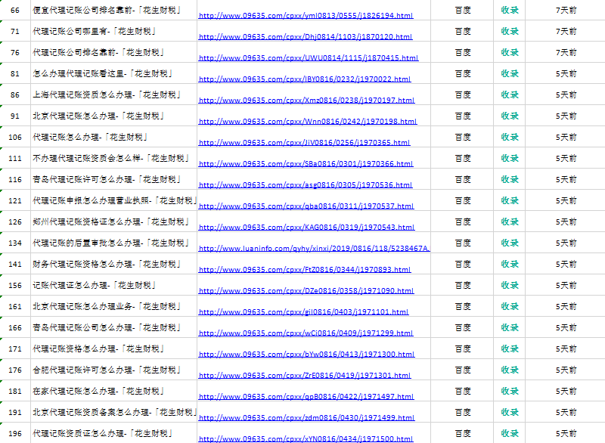Open the link ending j1971499.html
Screen dimensions: 605x443
pos(306,418)
